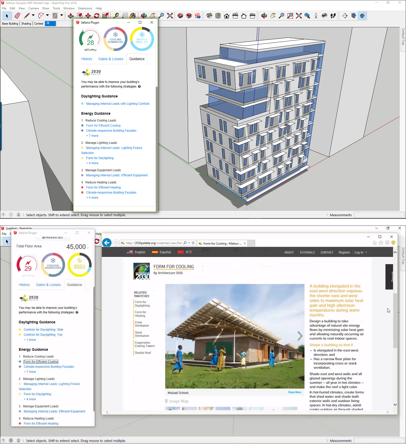Activate the Pan tool
Image resolution: width=406 pixels, height=446 pixels.
click(152, 16)
